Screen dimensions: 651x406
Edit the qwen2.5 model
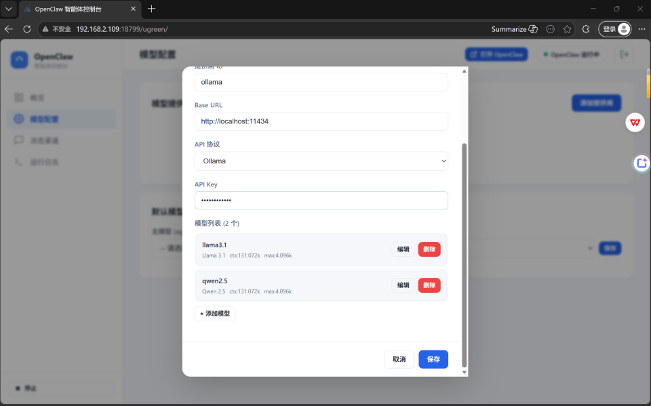pyautogui.click(x=403, y=285)
